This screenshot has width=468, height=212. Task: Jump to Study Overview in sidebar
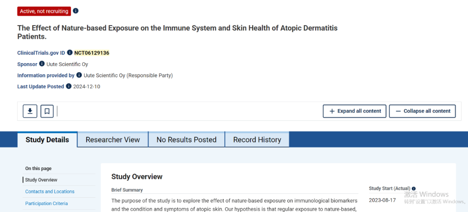(x=41, y=180)
